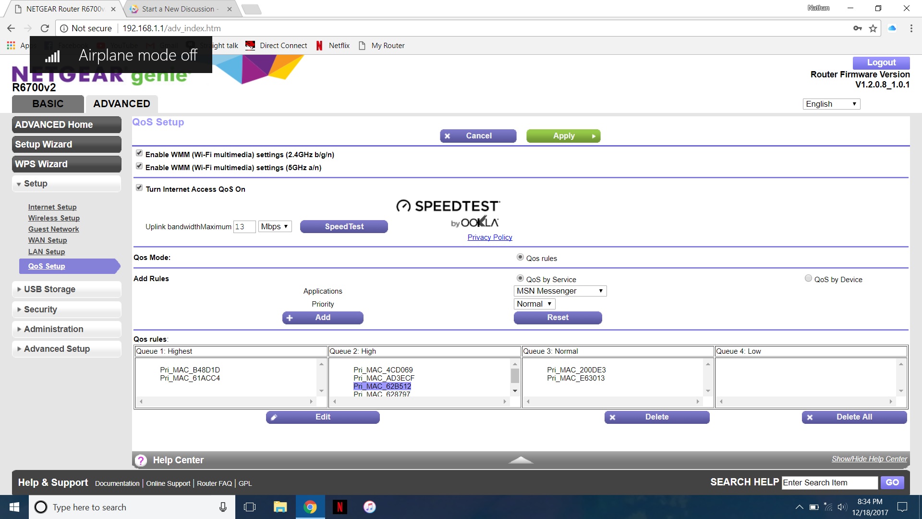Toggle Turn Internet Access QoS On
Screen dimensions: 922x519
click(139, 188)
